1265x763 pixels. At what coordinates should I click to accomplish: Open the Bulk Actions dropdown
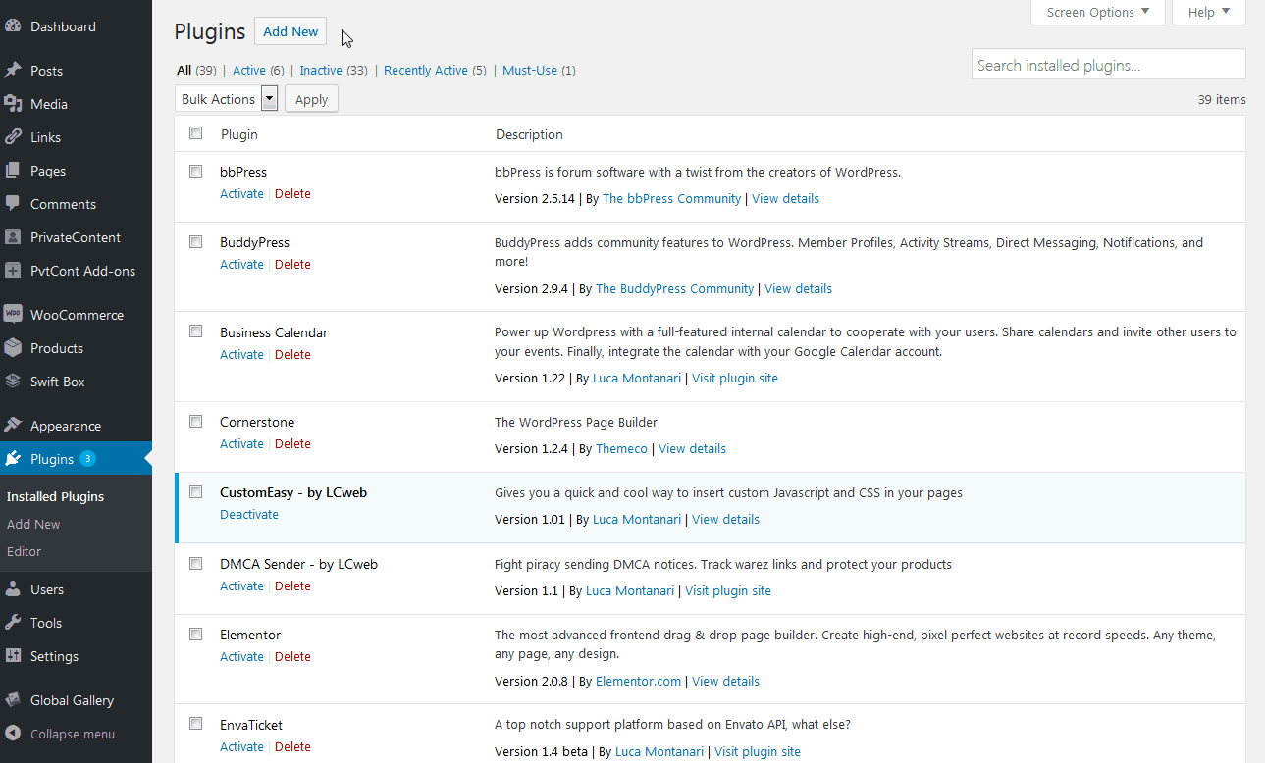pyautogui.click(x=227, y=99)
